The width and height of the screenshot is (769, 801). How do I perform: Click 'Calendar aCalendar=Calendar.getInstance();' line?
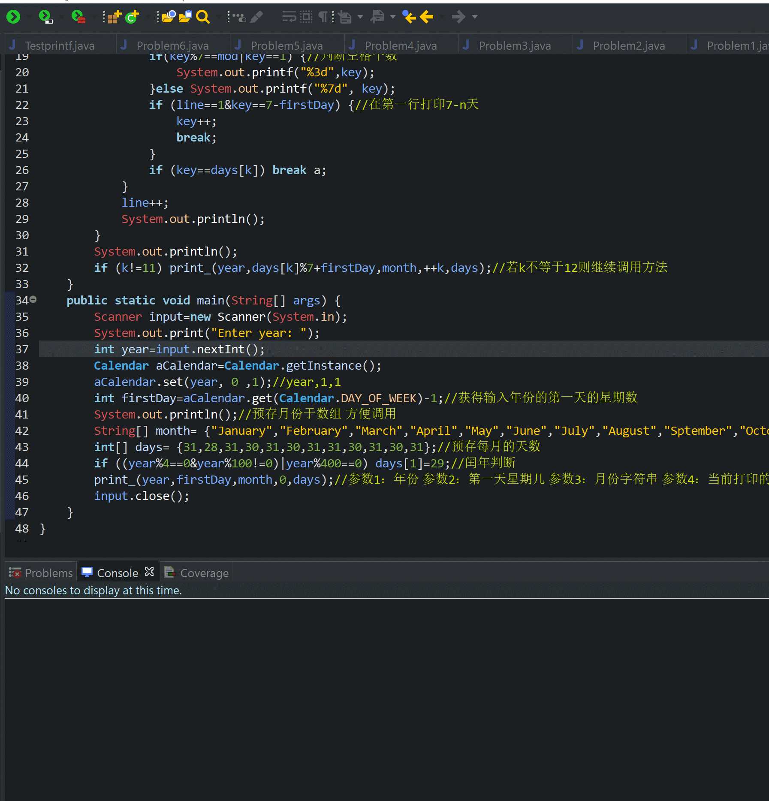(x=238, y=365)
